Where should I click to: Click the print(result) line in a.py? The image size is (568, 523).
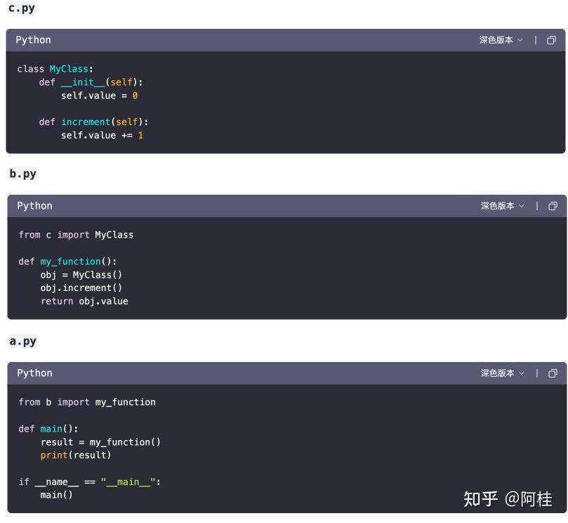[x=78, y=455]
